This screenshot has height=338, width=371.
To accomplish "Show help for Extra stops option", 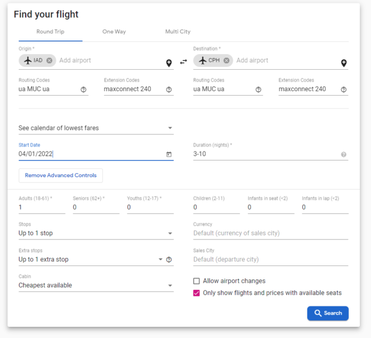I will (169, 259).
